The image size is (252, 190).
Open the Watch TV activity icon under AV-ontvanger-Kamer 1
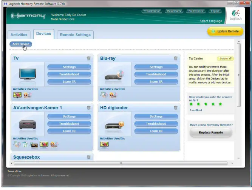tap(44, 144)
